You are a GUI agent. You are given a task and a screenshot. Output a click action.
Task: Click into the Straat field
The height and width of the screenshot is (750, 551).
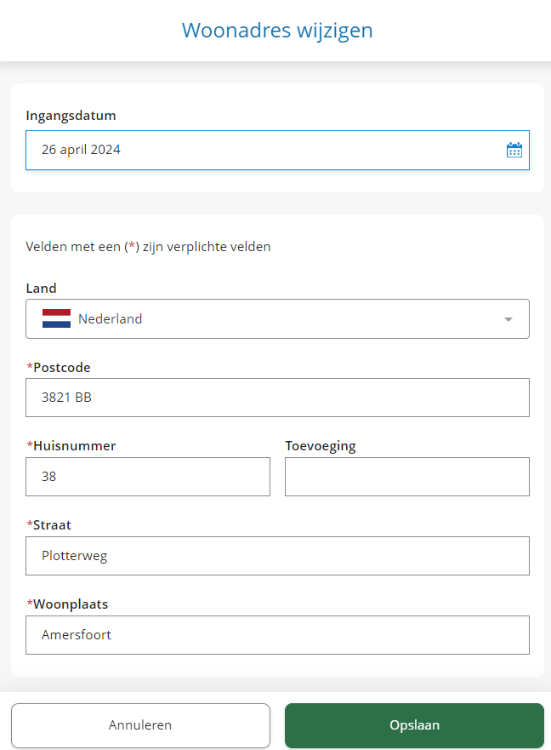pyautogui.click(x=277, y=556)
